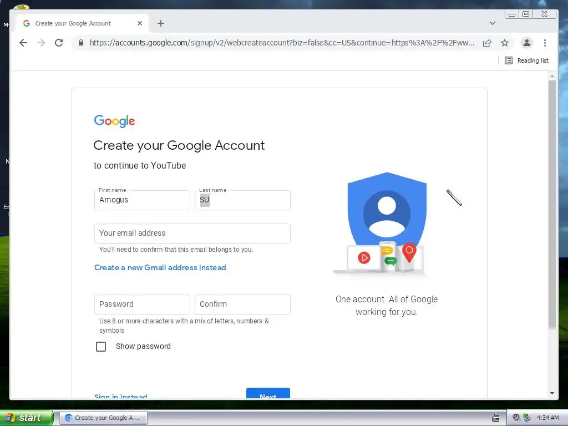Select the Chrome taskbar button
This screenshot has width=568, height=426.
pyautogui.click(x=103, y=418)
